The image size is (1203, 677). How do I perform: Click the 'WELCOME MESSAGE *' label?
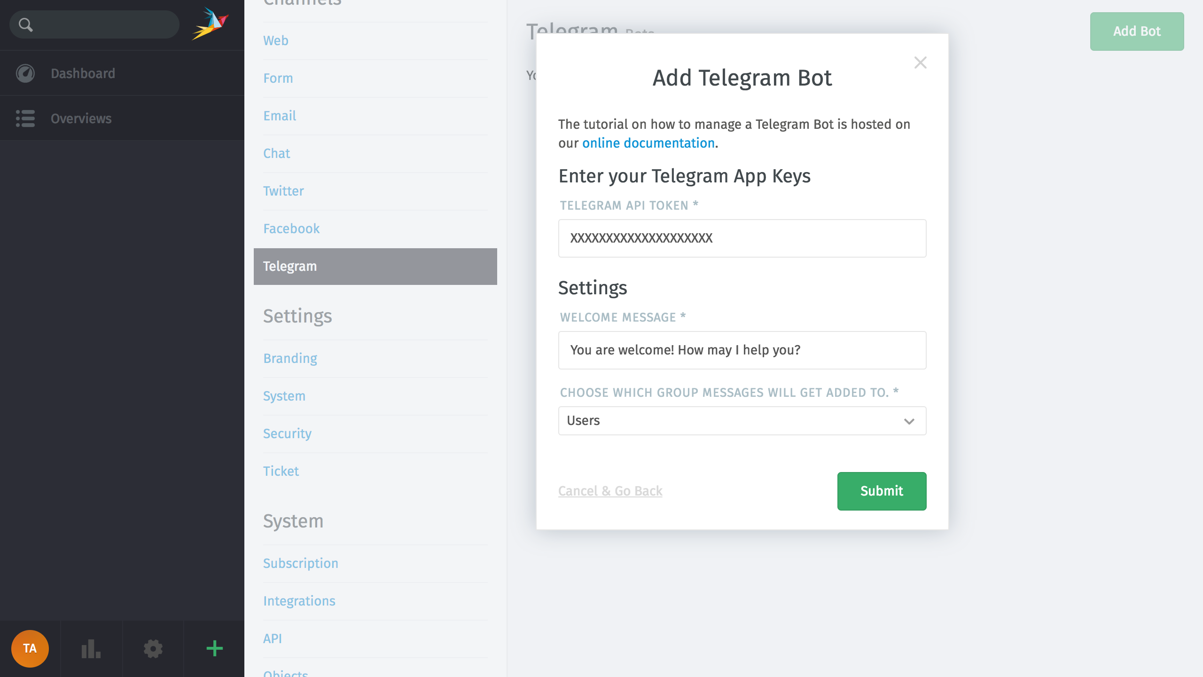[623, 317]
